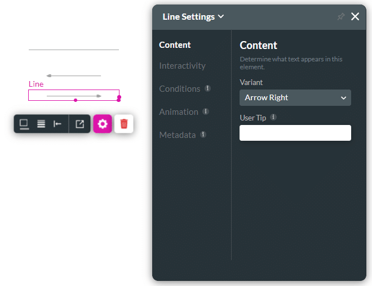Viewport: 372px width, 286px height.
Task: Switch to the Interactivity tab
Action: pyautogui.click(x=182, y=66)
